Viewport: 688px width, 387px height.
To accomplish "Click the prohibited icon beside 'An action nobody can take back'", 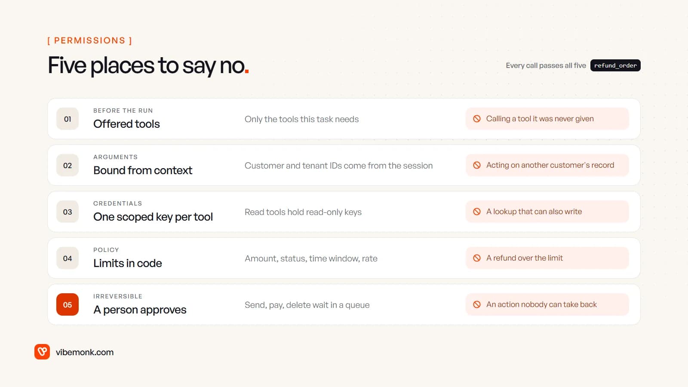I will point(477,304).
